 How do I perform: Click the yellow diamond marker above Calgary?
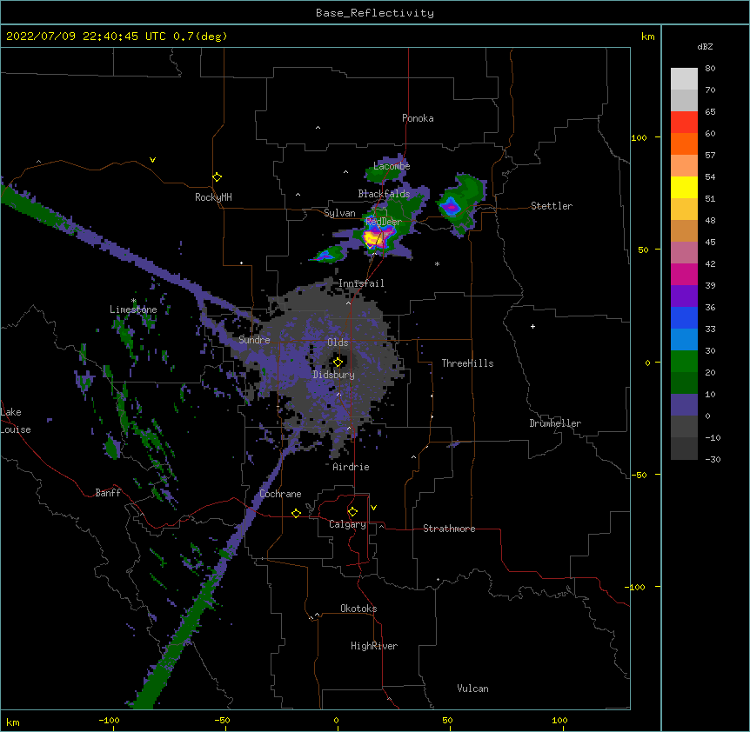[352, 512]
